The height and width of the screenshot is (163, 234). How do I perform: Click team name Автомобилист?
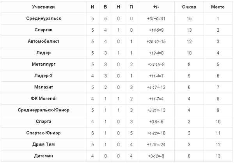click(44, 41)
